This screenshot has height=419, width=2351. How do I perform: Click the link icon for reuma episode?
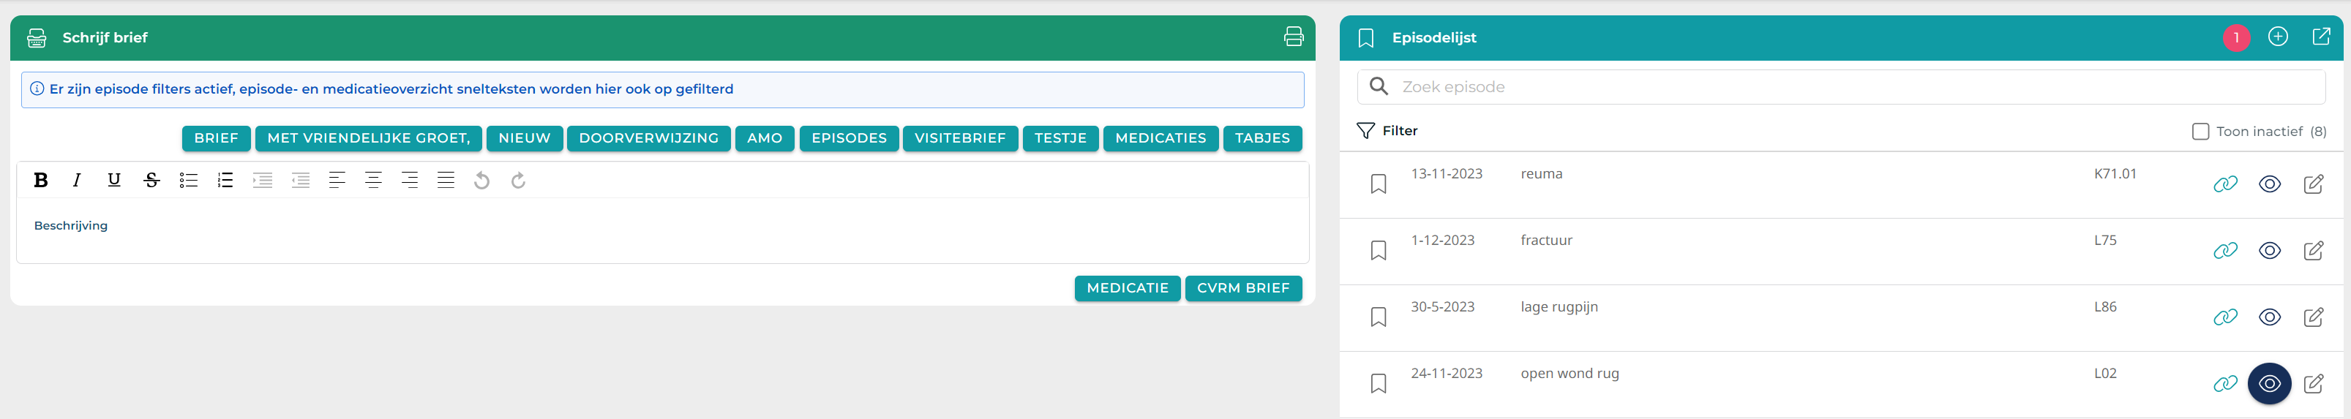pyautogui.click(x=2225, y=184)
